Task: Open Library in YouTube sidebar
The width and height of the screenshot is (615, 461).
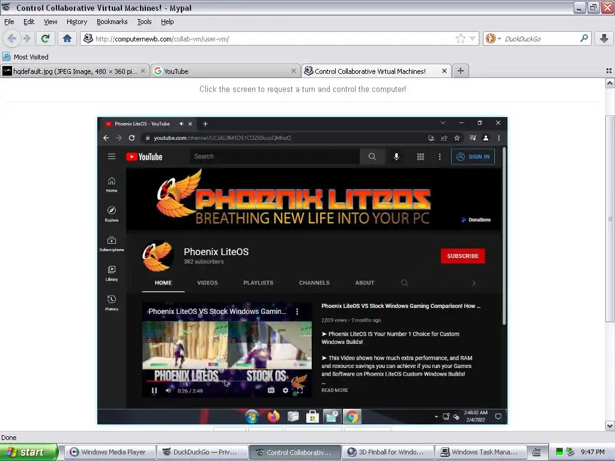Action: click(112, 273)
